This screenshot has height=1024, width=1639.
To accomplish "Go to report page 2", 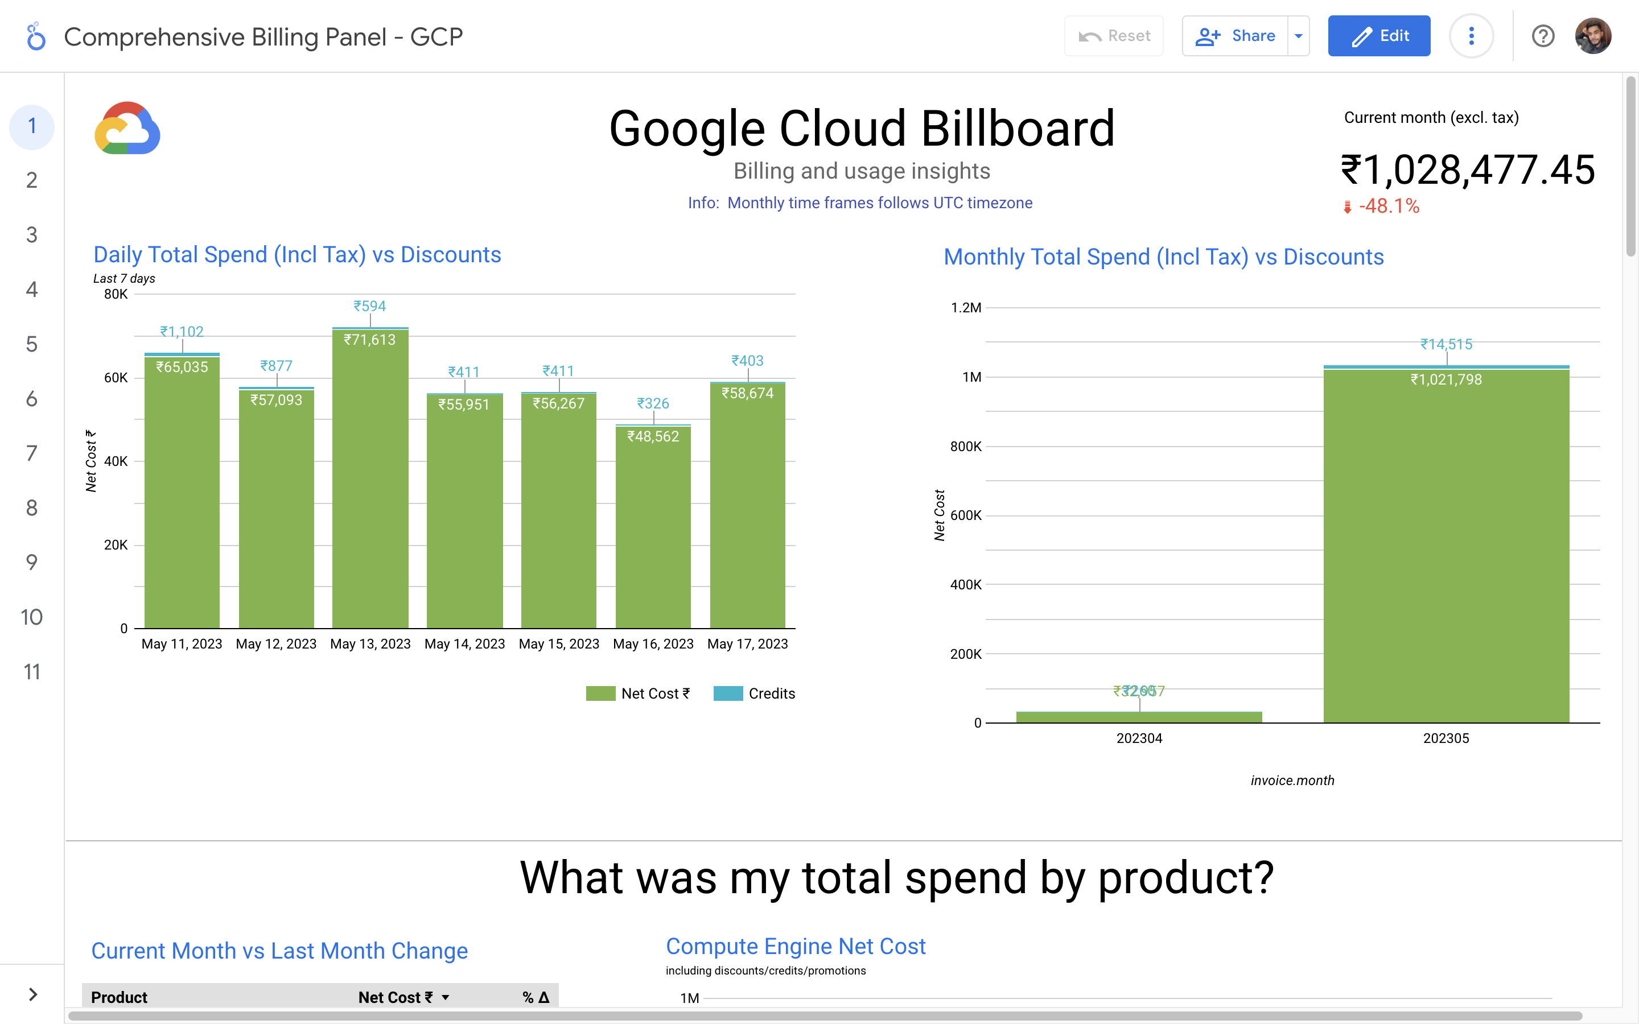I will (x=32, y=180).
